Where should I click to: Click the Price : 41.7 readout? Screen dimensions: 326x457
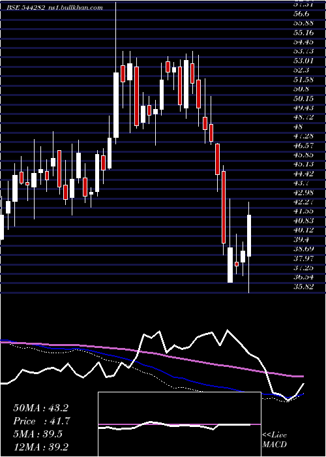pos(42,421)
